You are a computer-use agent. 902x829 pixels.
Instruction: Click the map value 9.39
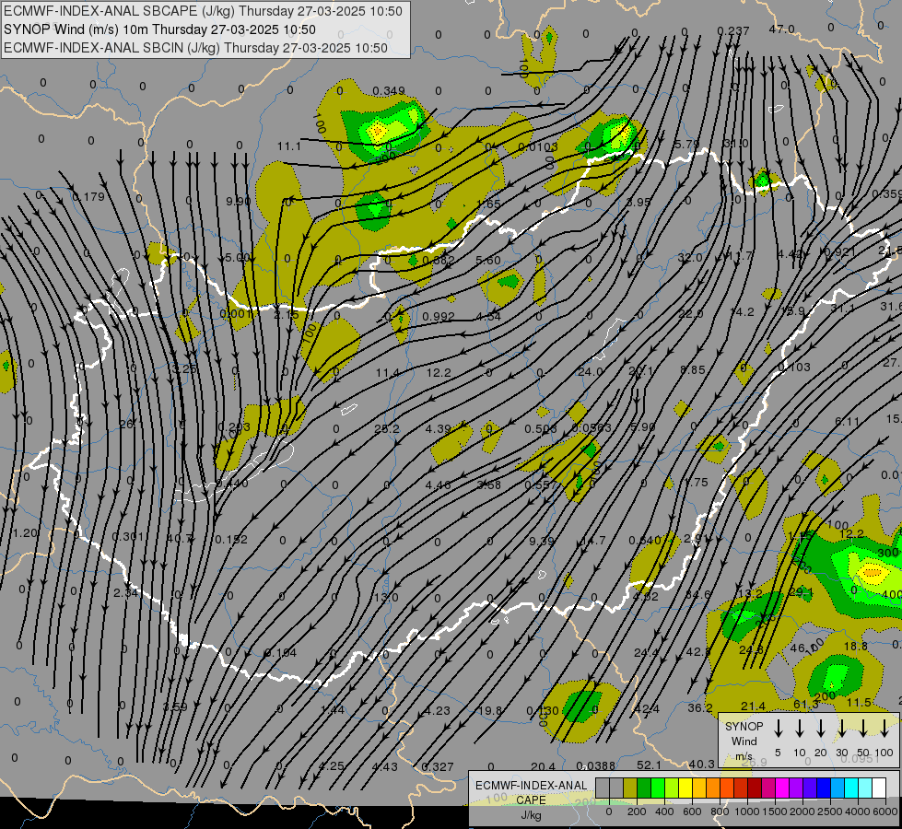coord(542,541)
